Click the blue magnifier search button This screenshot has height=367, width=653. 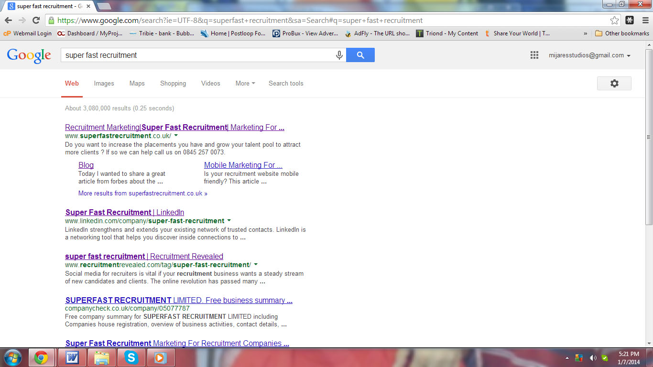(360, 55)
